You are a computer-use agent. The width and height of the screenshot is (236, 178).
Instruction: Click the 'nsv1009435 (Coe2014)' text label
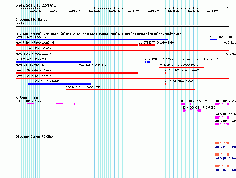point(32,59)
